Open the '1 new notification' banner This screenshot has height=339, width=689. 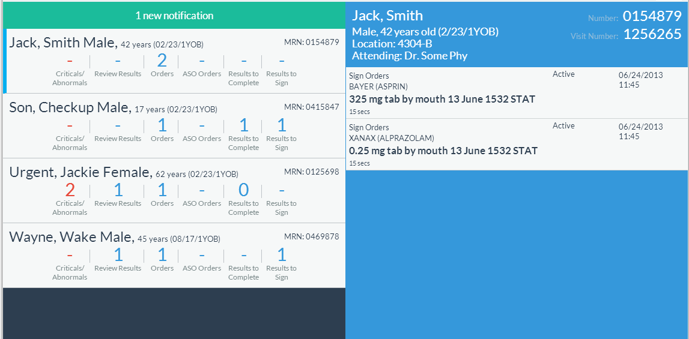click(174, 16)
